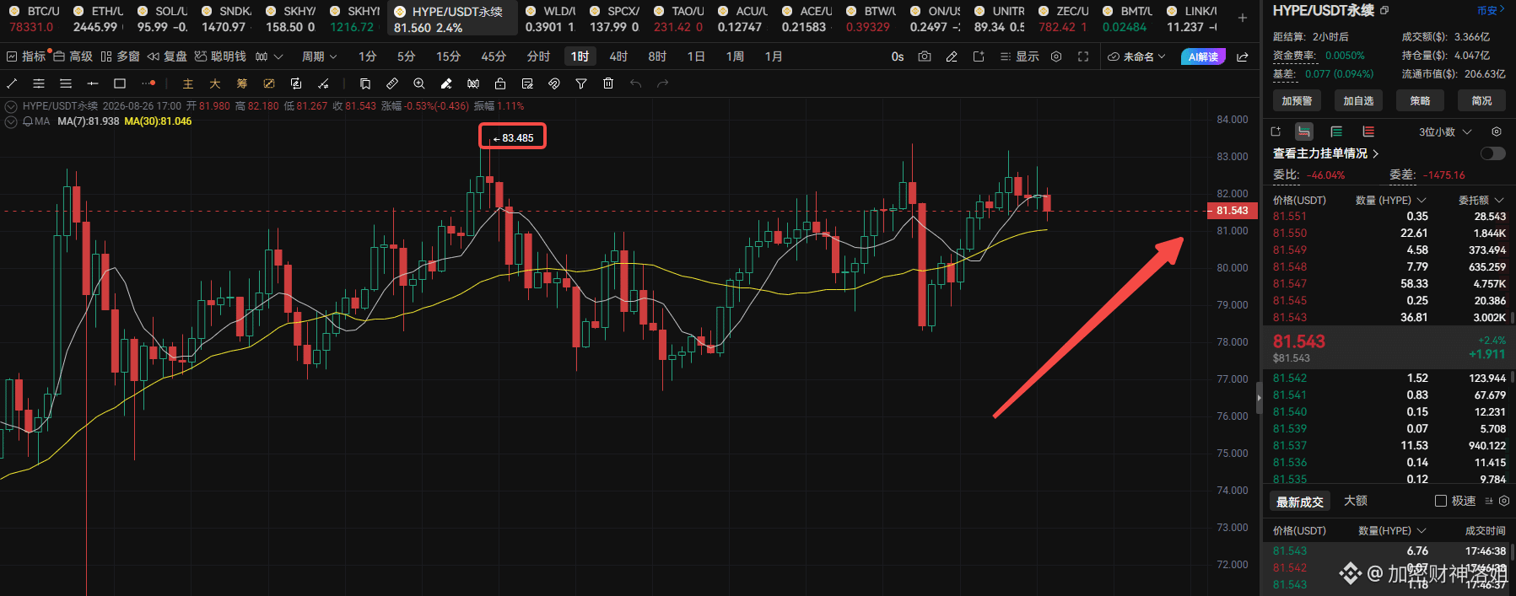Open the 策略 strategy button
The image size is (1516, 596).
click(x=1420, y=100)
